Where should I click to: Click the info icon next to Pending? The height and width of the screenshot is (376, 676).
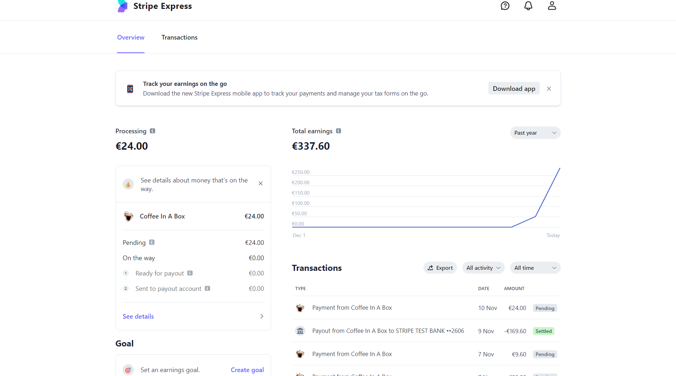point(152,242)
